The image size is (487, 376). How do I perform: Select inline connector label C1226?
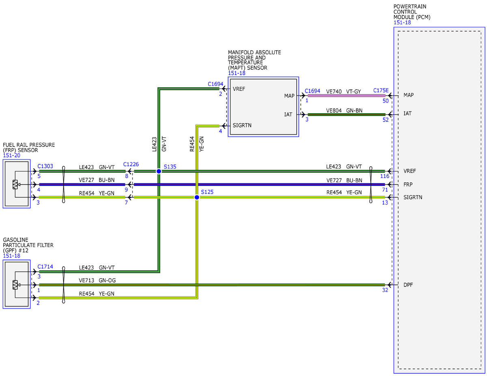tap(131, 164)
